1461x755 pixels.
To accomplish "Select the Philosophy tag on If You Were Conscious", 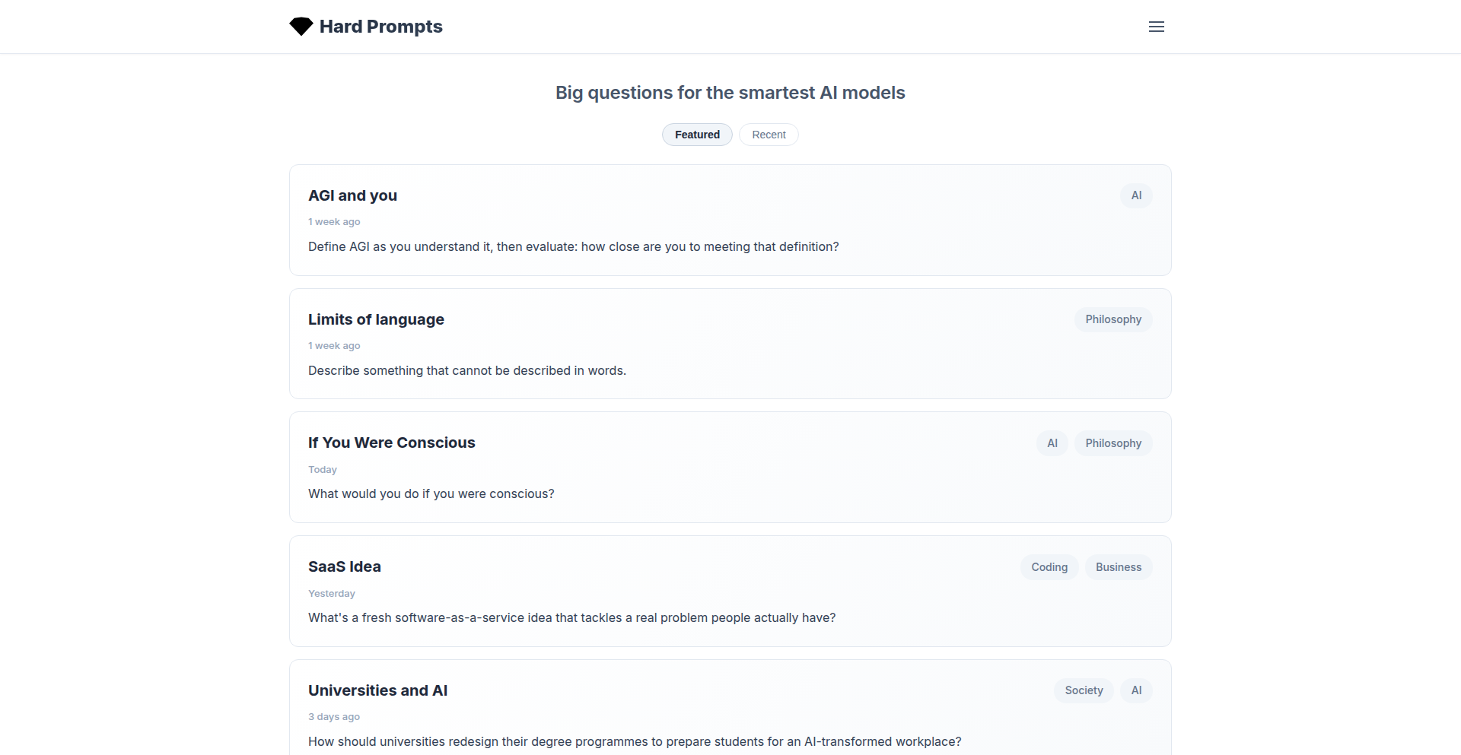I will point(1112,443).
